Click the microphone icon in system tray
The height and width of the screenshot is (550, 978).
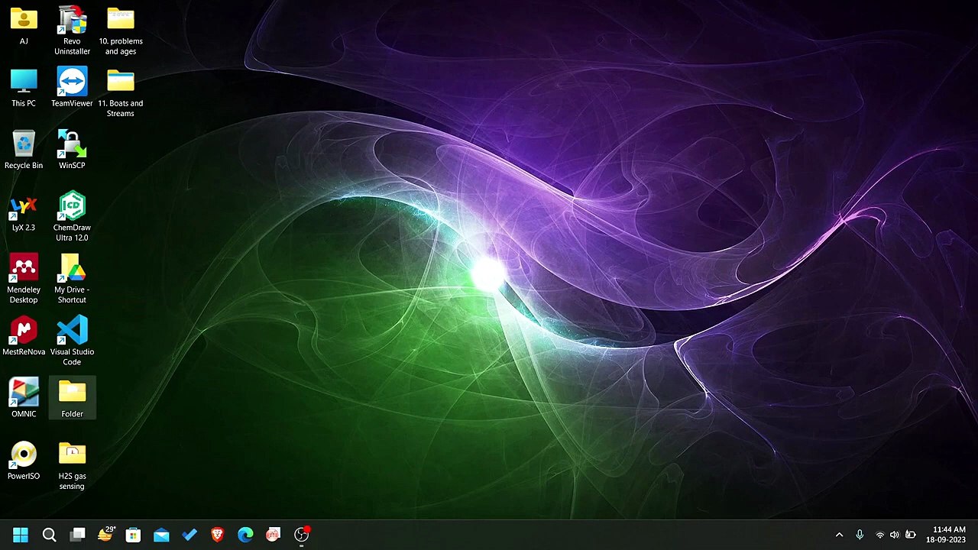point(860,535)
